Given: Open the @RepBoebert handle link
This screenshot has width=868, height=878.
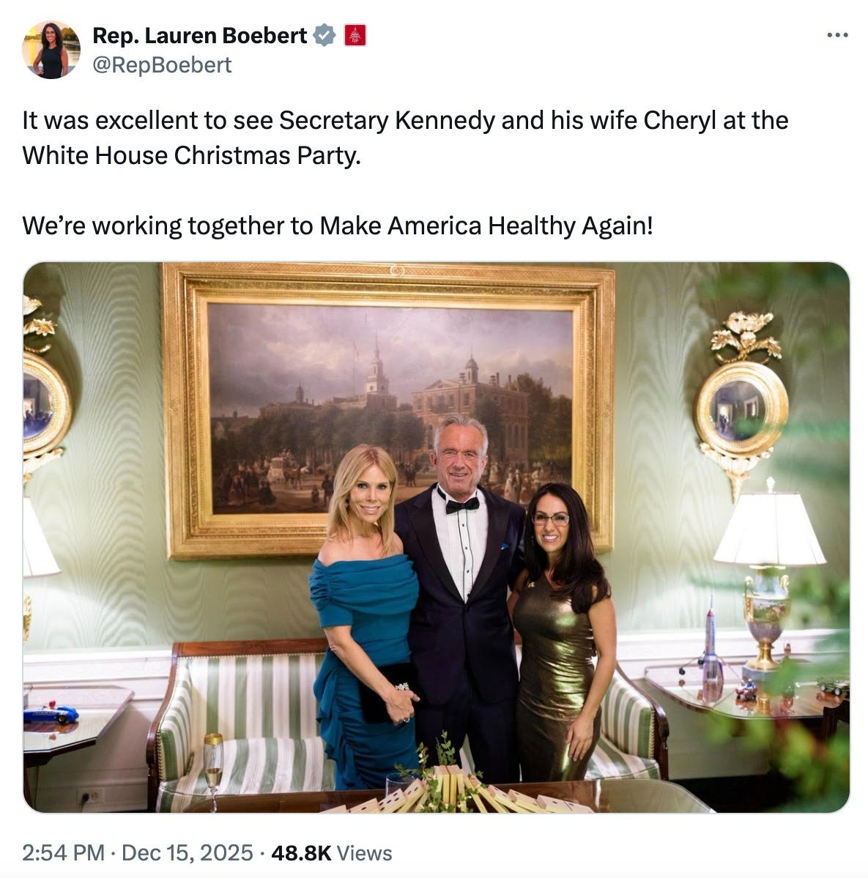Looking at the screenshot, I should (162, 65).
